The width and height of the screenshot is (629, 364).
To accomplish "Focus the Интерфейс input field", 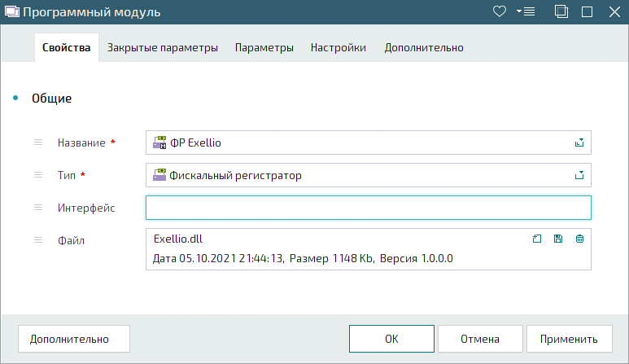I will (368, 208).
